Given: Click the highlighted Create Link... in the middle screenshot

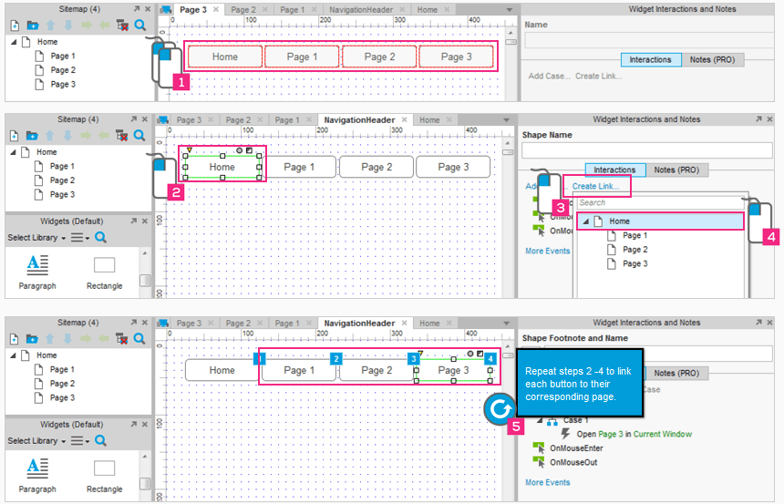Looking at the screenshot, I should pyautogui.click(x=596, y=186).
